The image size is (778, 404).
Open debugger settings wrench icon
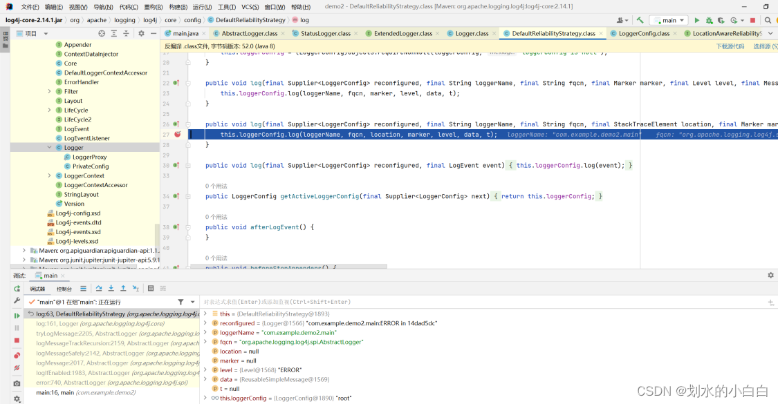(17, 300)
